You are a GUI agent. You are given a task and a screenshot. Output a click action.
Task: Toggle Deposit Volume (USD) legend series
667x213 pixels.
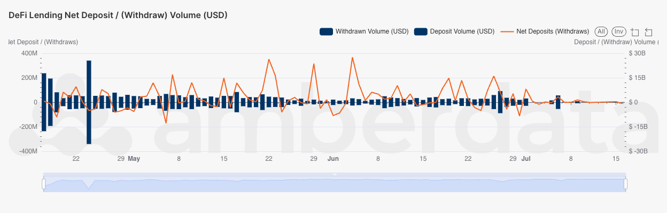(x=455, y=31)
